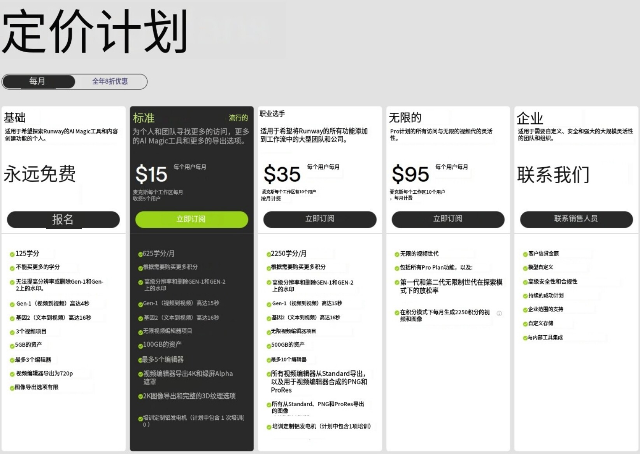
Task: Click the 联系销售人员 button
Action: 576,219
